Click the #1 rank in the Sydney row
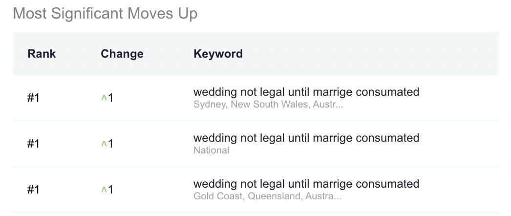This screenshot has width=511, height=216. click(x=33, y=98)
